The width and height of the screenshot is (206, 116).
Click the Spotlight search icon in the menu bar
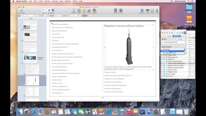189,1
